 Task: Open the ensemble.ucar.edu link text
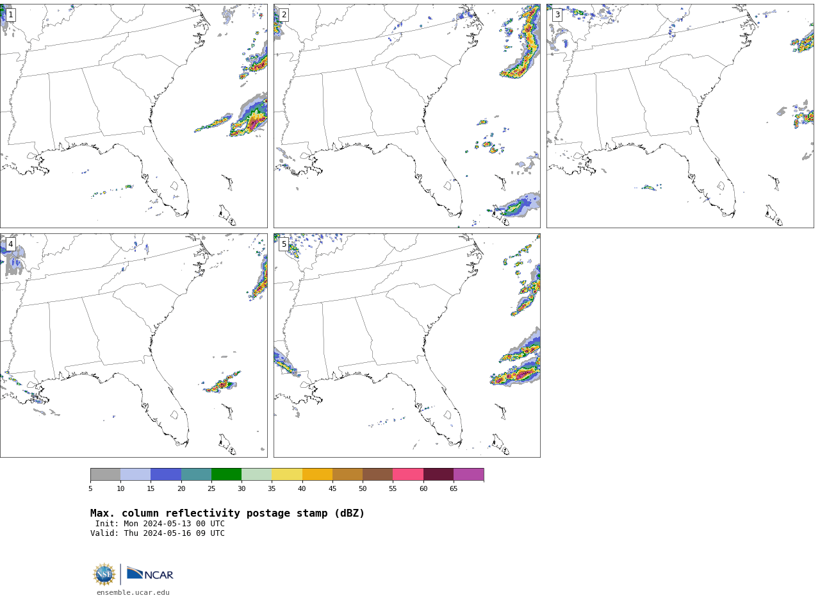coord(133,593)
